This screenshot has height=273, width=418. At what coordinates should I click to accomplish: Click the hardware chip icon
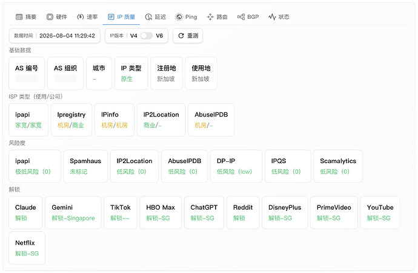50,17
